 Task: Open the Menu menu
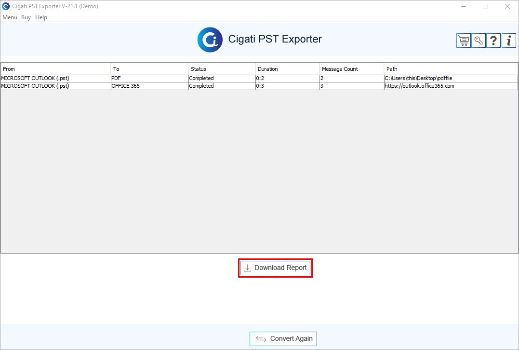click(10, 17)
